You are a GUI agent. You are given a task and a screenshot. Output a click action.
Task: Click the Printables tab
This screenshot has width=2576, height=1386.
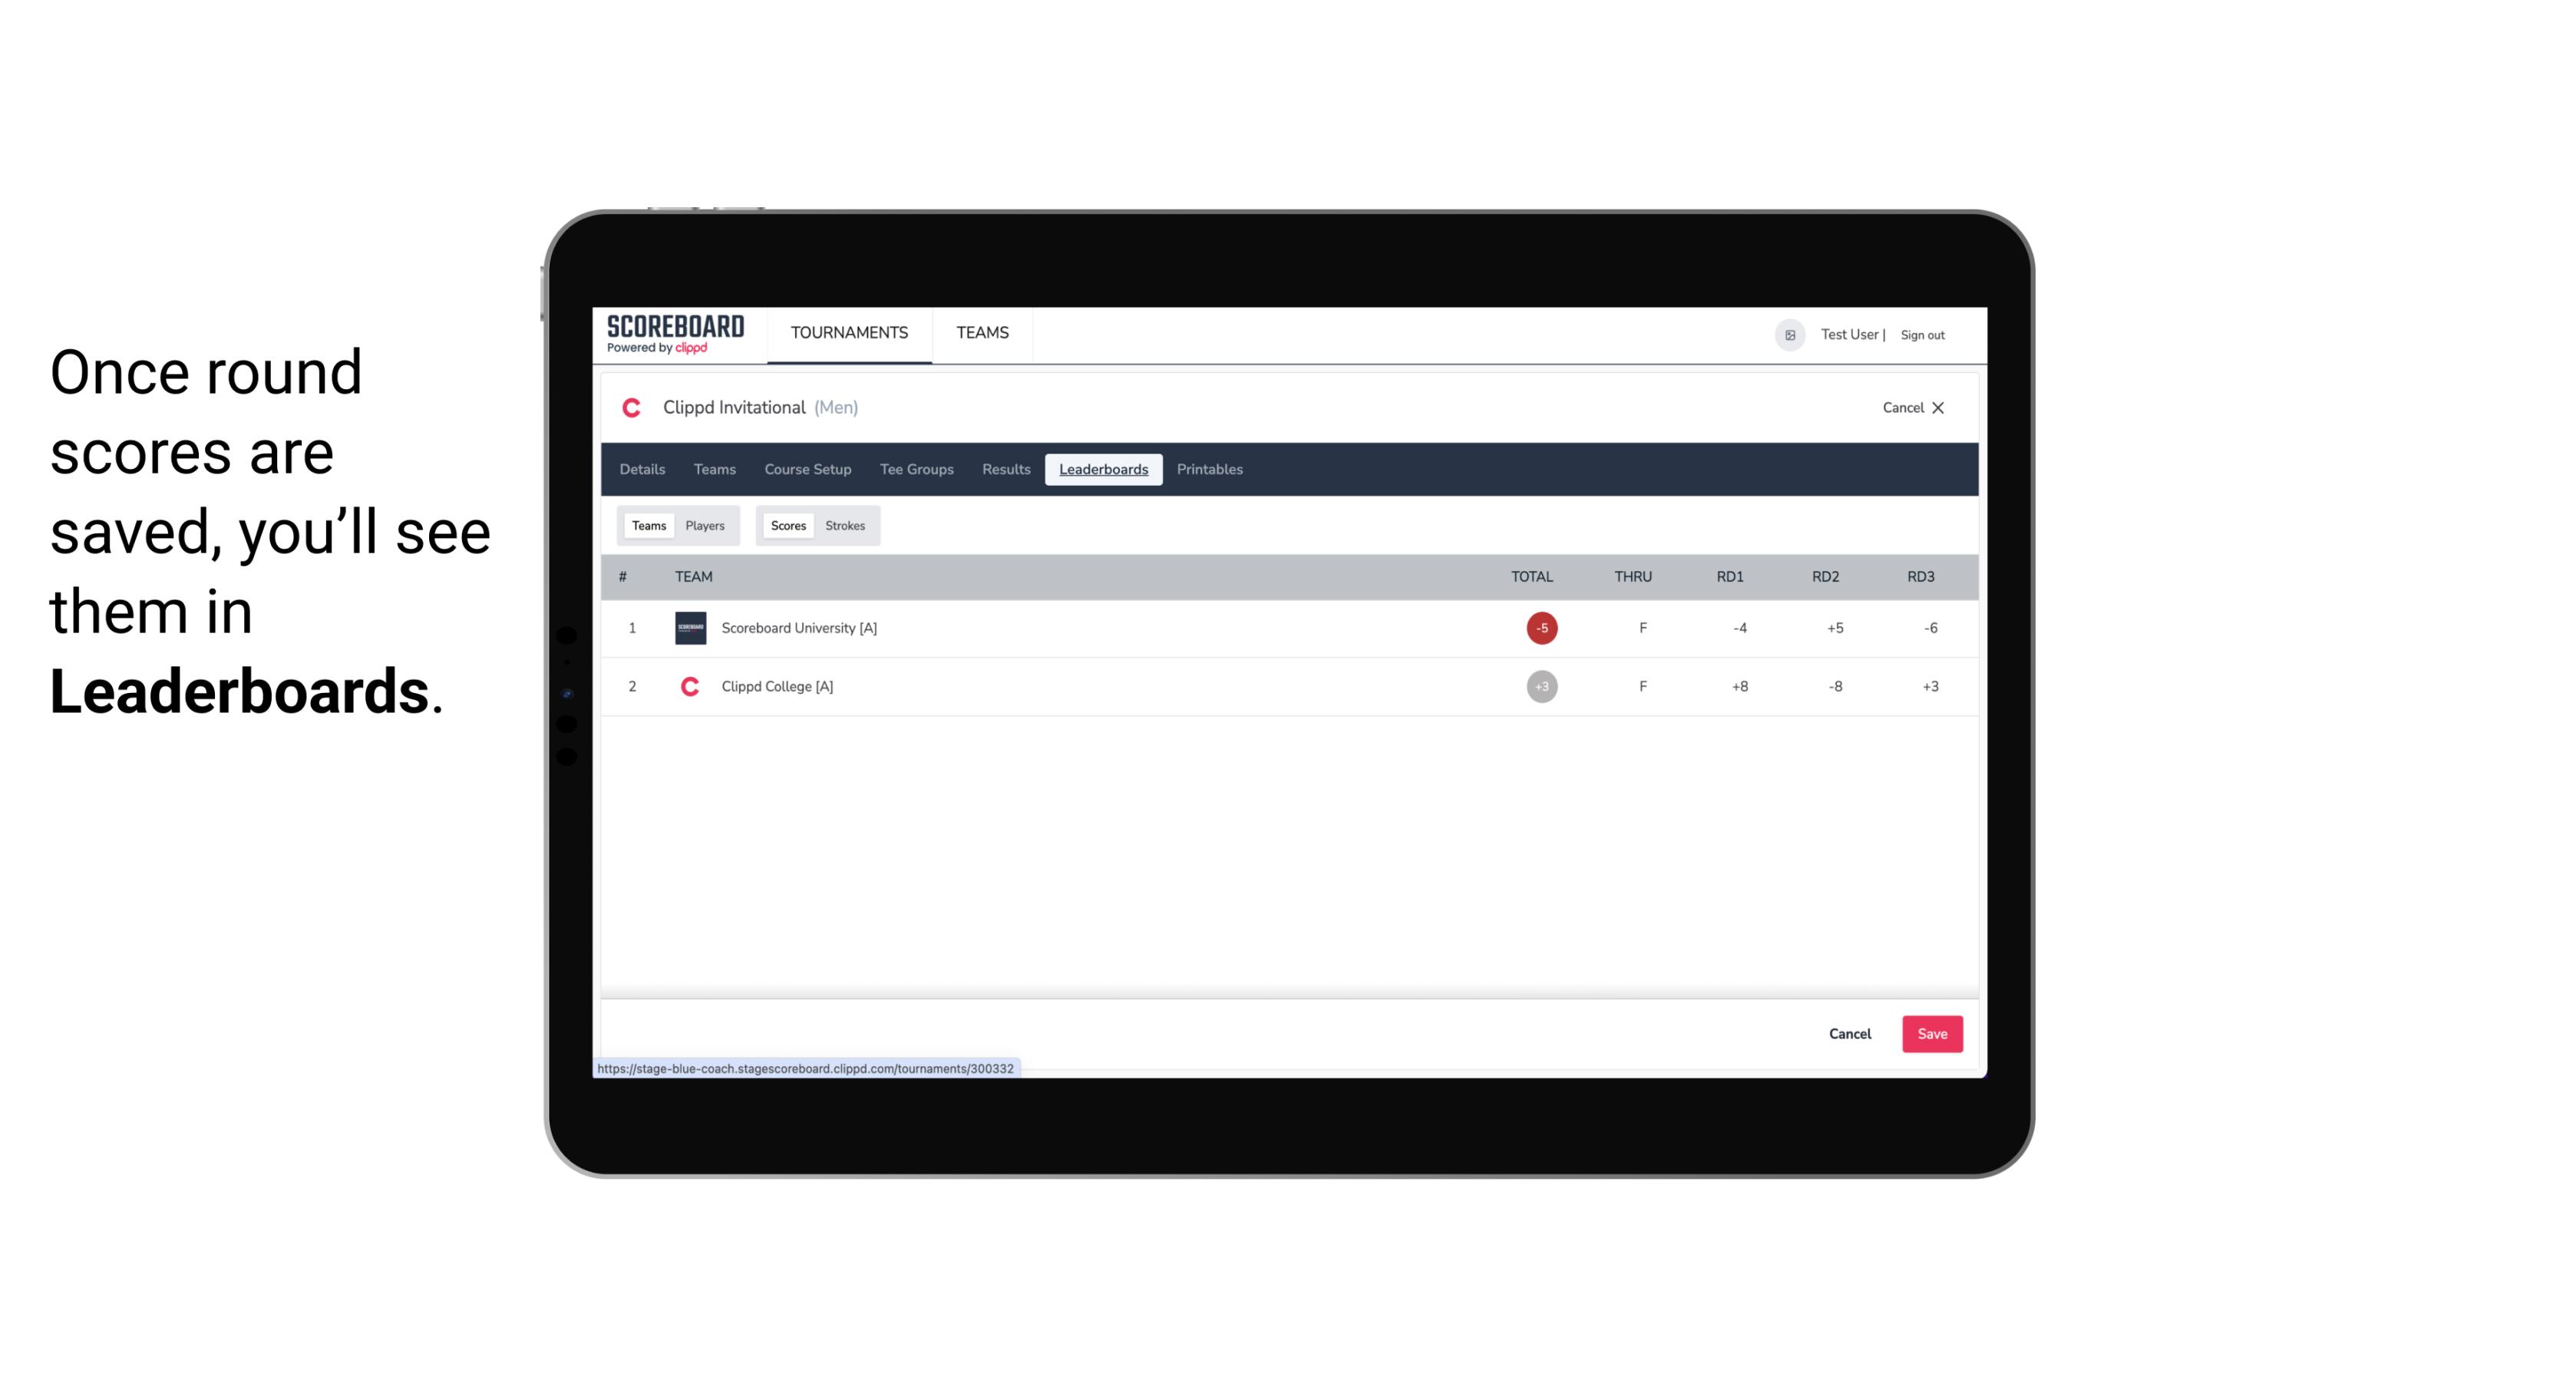(1210, 470)
